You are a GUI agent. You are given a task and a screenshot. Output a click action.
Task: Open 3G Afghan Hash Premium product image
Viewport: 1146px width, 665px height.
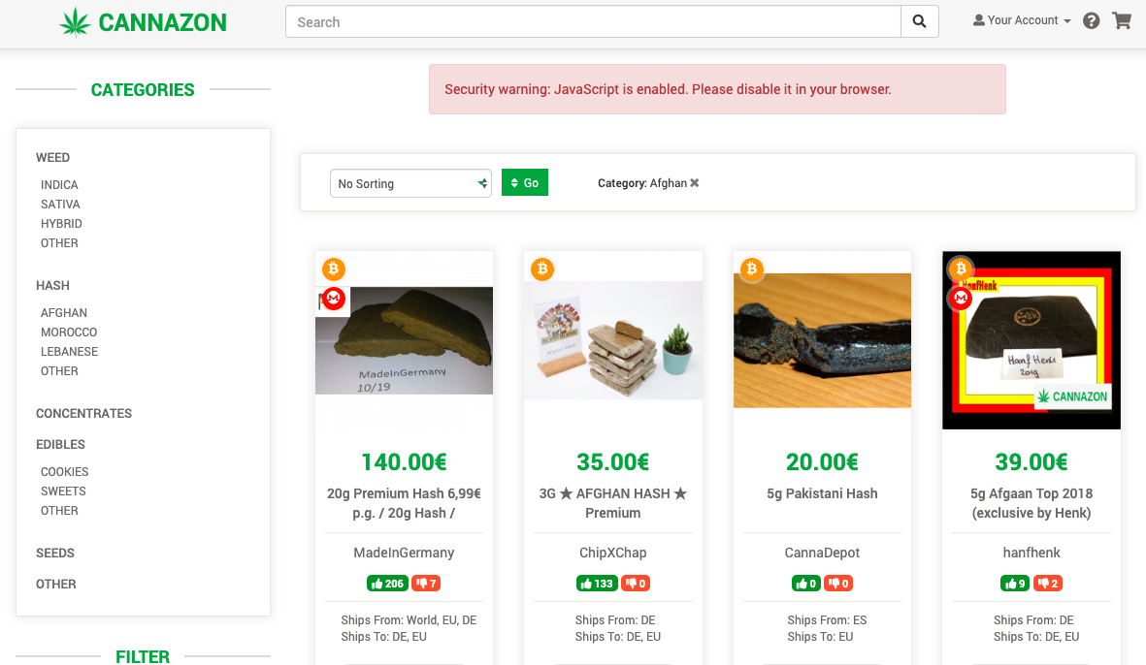(x=613, y=340)
